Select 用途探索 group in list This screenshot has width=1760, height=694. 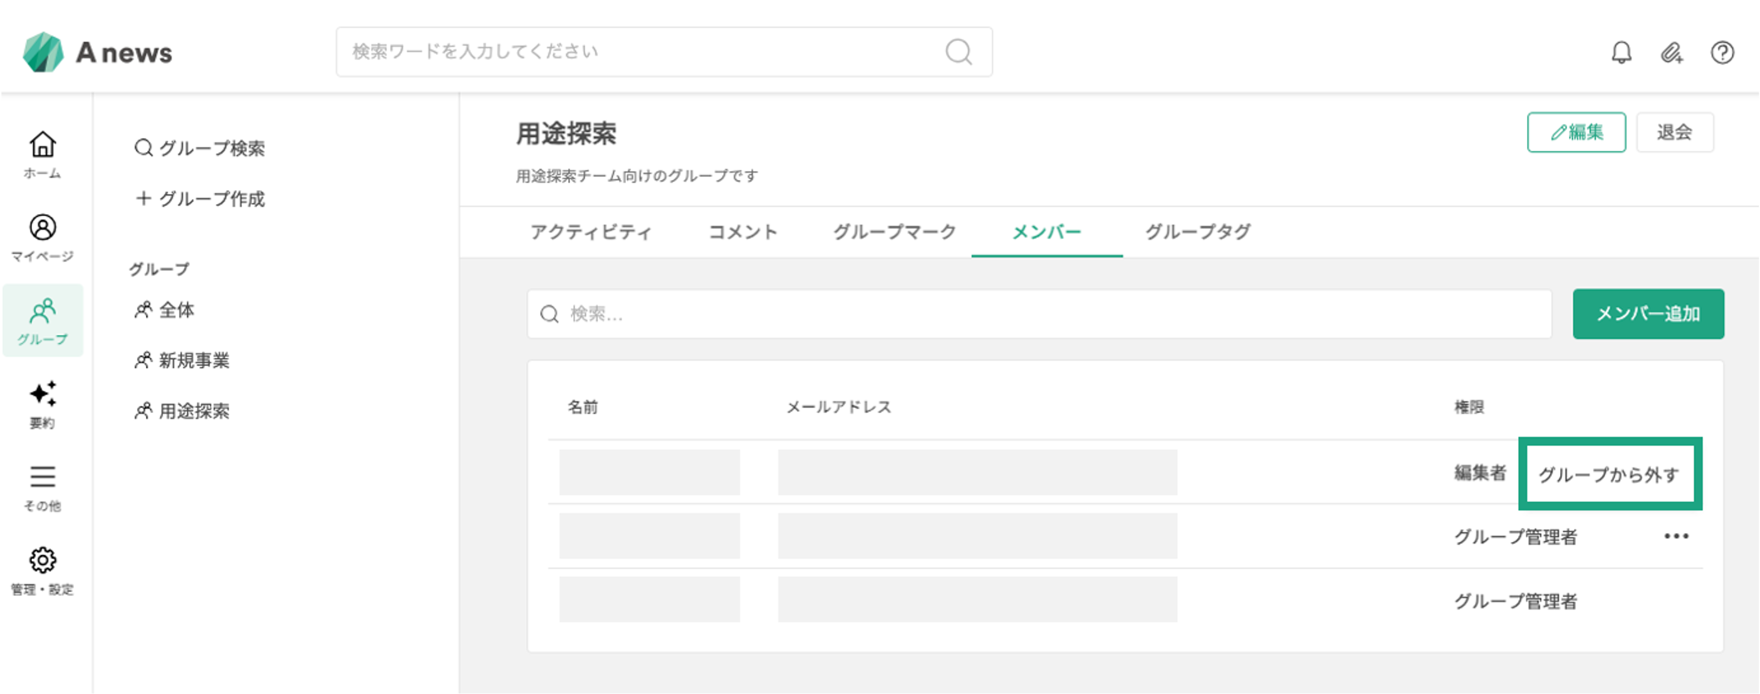point(182,411)
